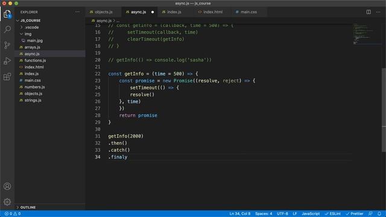Click the unsaved dot on async.js tab
This screenshot has width=386, height=217.
153,12
